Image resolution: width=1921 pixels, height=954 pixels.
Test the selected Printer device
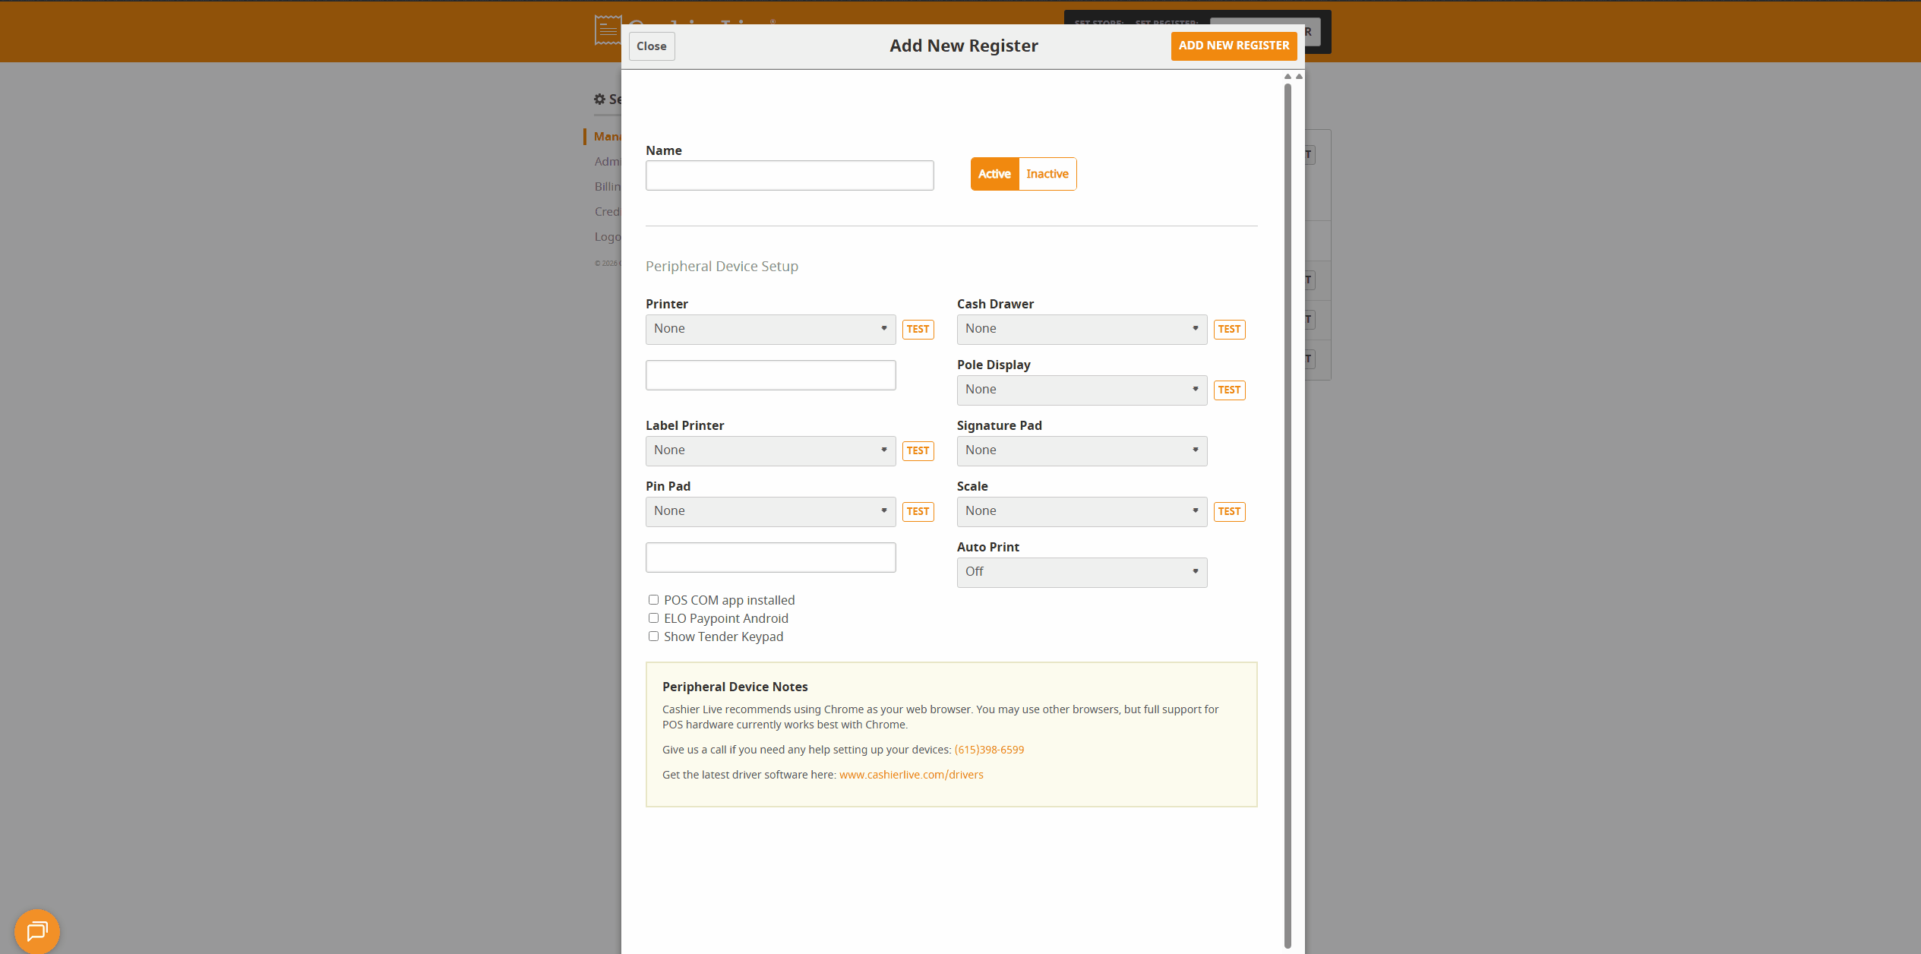pyautogui.click(x=918, y=329)
